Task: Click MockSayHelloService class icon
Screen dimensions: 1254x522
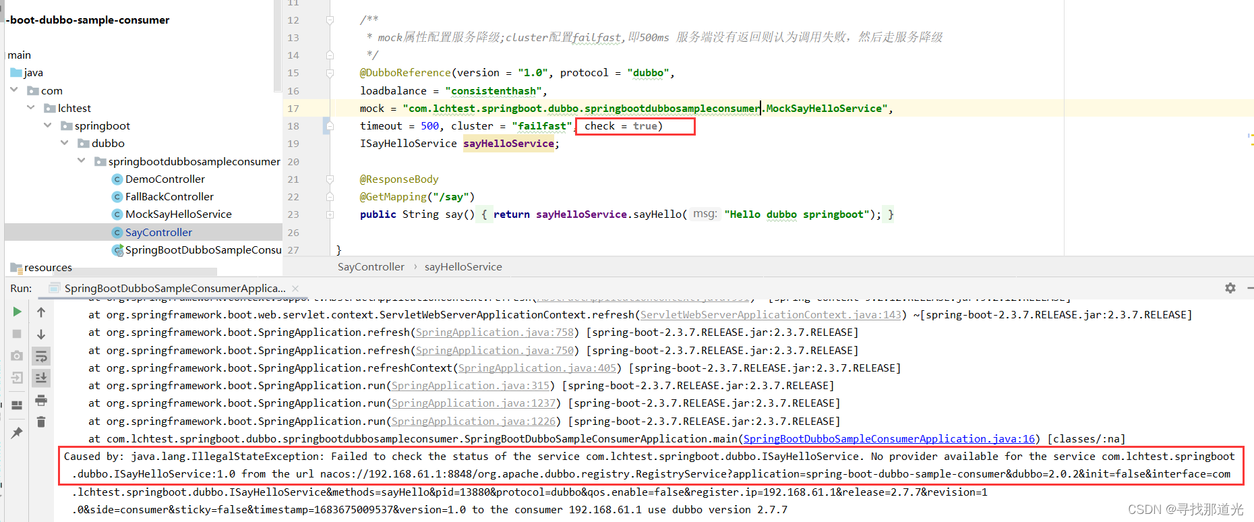Action: pyautogui.click(x=117, y=214)
